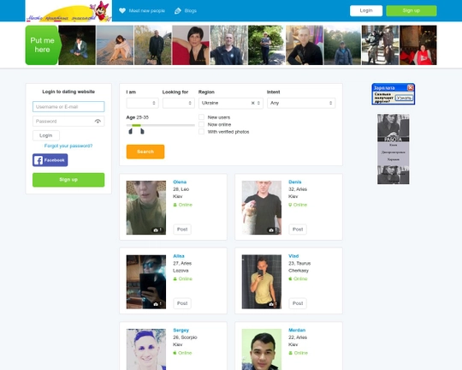Click the site logo in header
Image resolution: width=462 pixels, height=370 pixels.
(68, 11)
